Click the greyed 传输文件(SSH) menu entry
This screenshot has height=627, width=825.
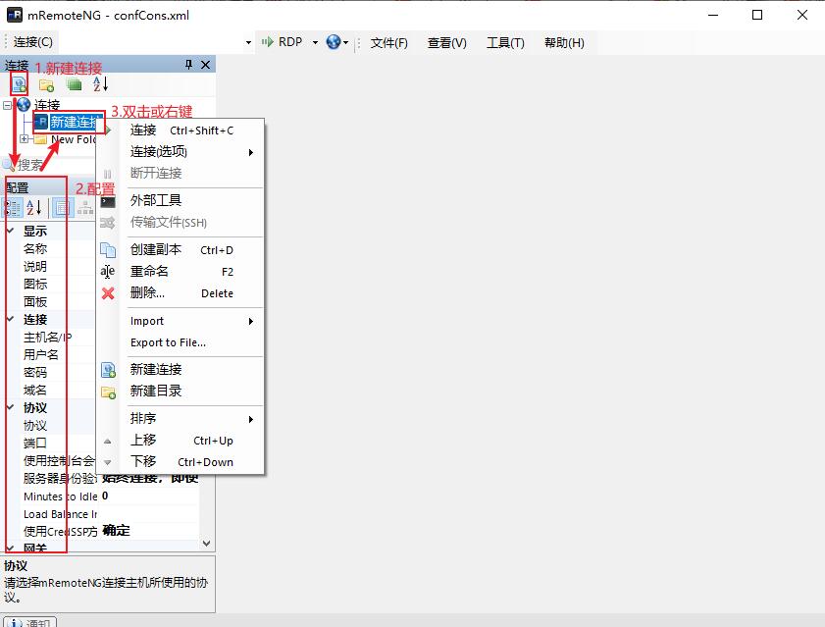[x=180, y=223]
